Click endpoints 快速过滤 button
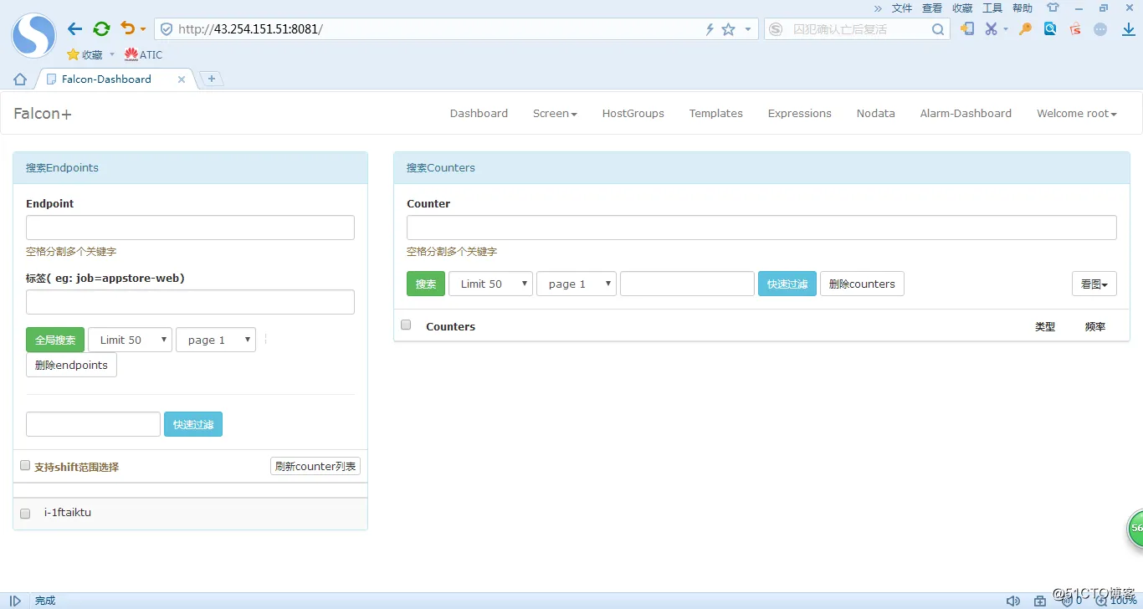The height and width of the screenshot is (609, 1143). pyautogui.click(x=193, y=424)
